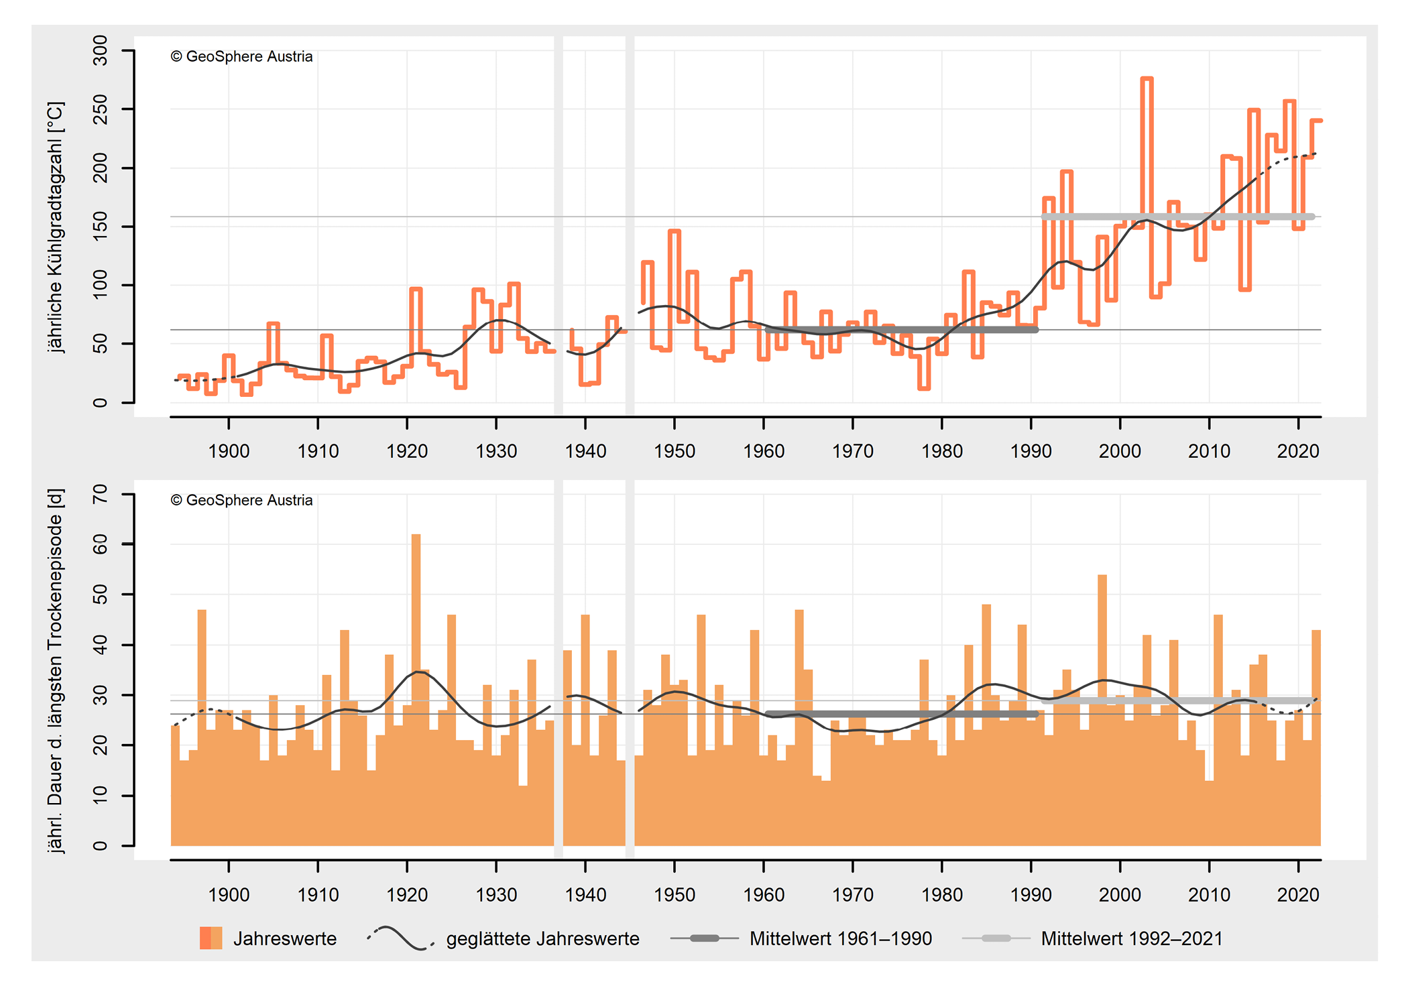
Task: Click GeoSphere Austria copyright in bottom chart
Action: click(242, 500)
